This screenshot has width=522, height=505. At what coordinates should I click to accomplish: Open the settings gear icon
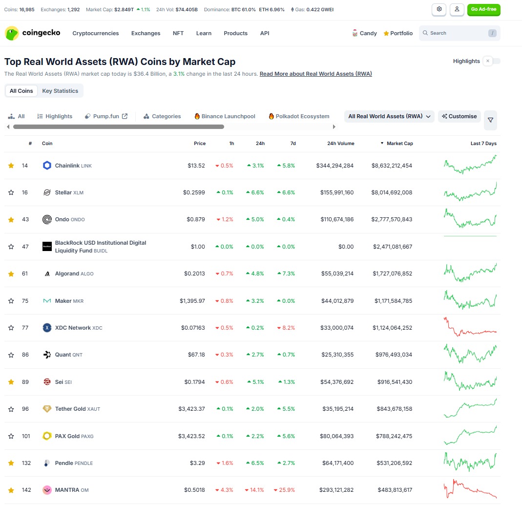point(439,9)
